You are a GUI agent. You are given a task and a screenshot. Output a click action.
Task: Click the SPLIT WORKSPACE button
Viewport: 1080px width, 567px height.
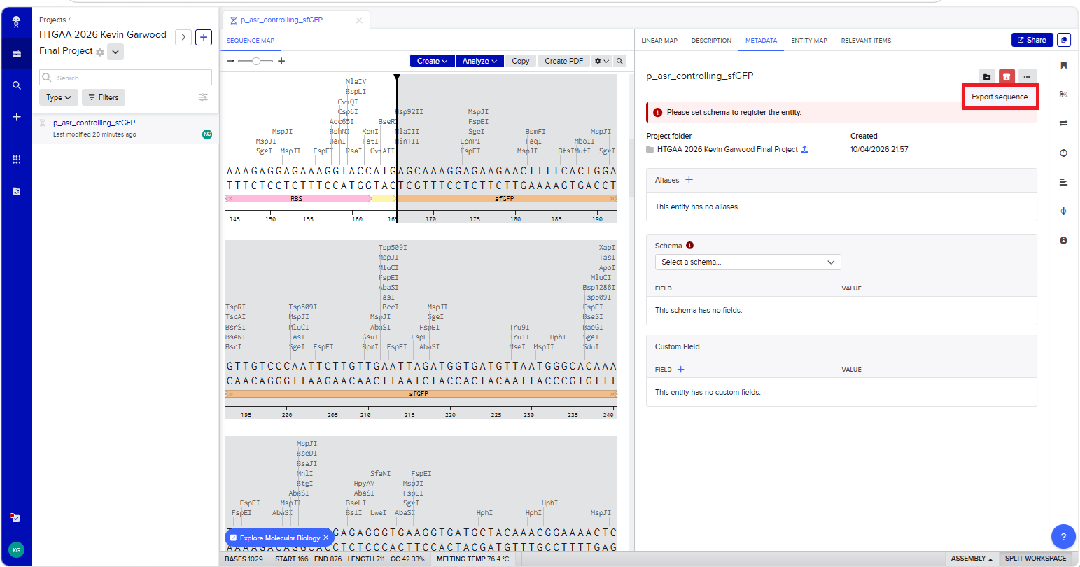coord(1035,559)
